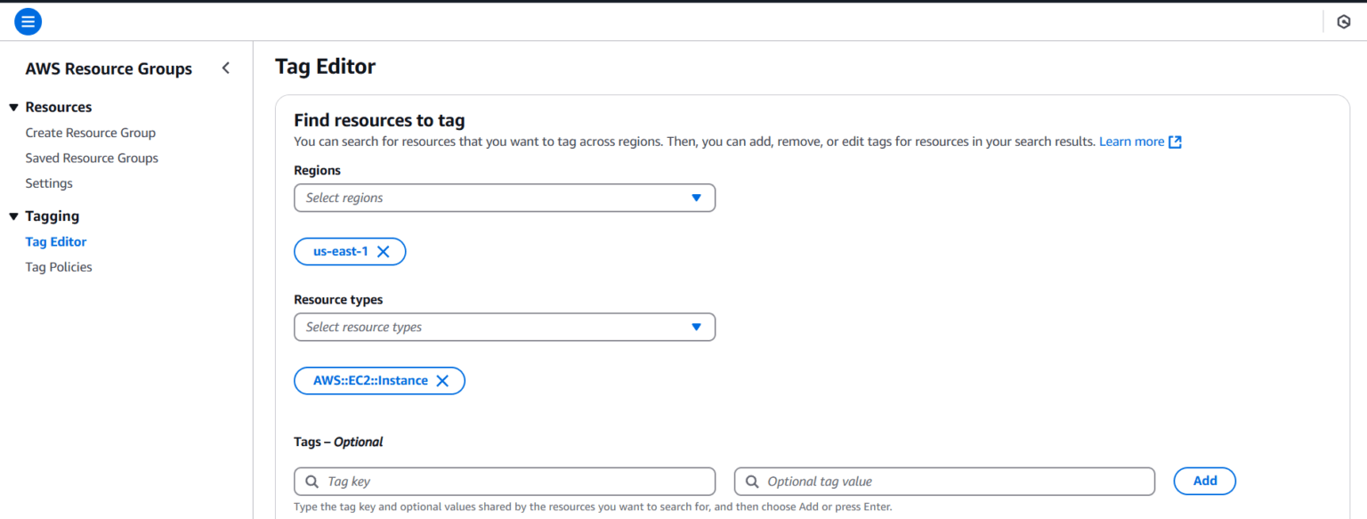1367x519 pixels.
Task: Select Tag Policies from the sidebar
Action: [58, 266]
